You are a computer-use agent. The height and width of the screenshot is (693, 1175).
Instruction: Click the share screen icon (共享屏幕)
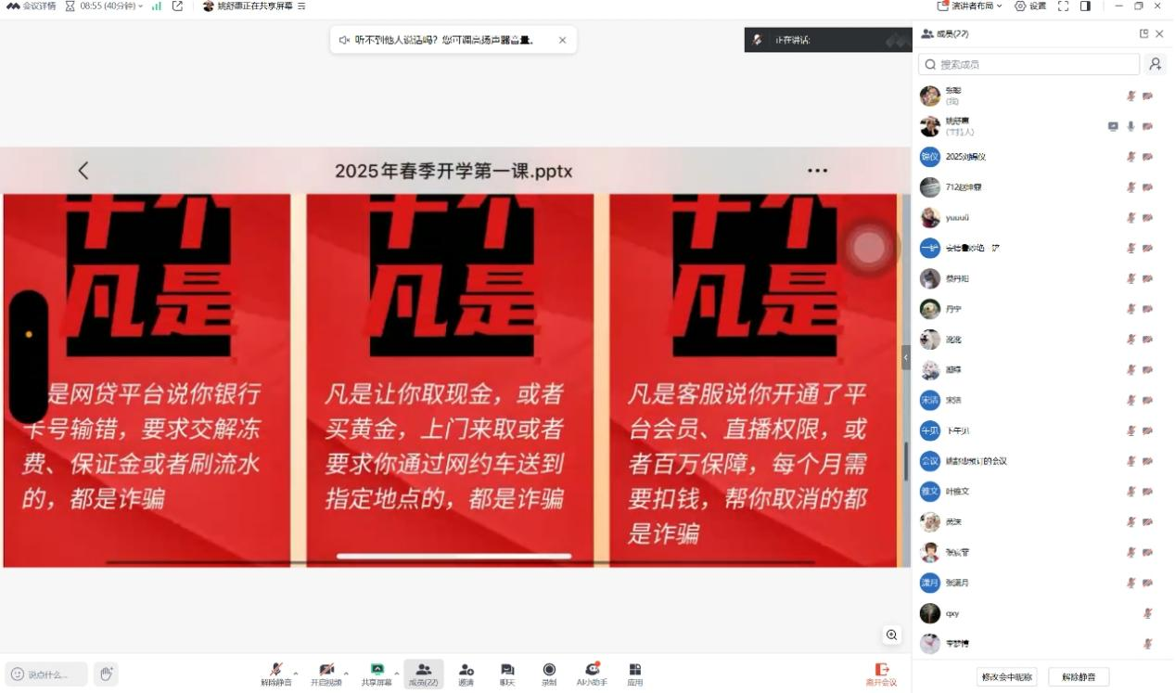pos(377,670)
